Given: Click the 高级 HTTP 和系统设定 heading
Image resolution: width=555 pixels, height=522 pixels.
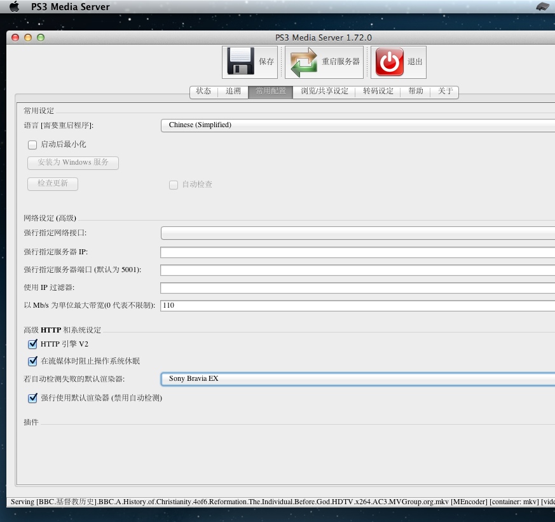Looking at the screenshot, I should (62, 330).
